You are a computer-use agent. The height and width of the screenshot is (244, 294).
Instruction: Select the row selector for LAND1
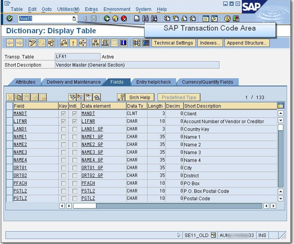pyautogui.click(x=9, y=129)
